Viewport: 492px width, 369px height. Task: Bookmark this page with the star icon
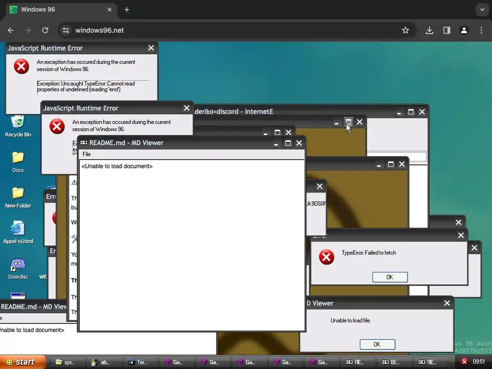406,30
